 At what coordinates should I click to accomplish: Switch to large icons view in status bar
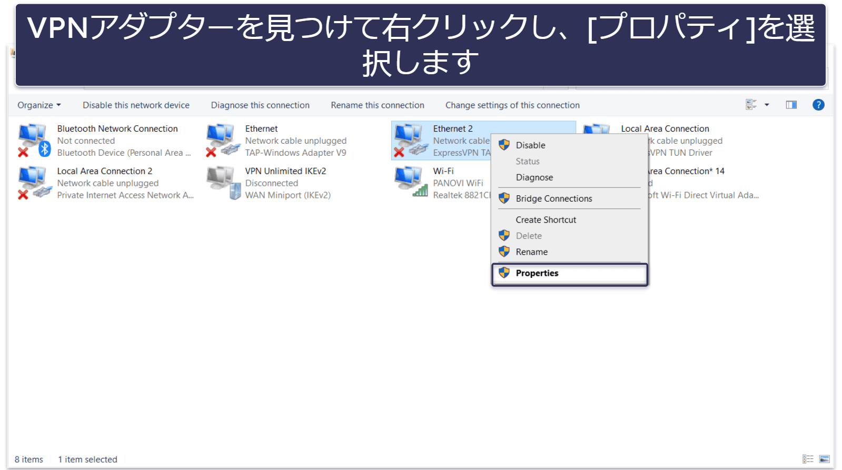[x=825, y=459]
